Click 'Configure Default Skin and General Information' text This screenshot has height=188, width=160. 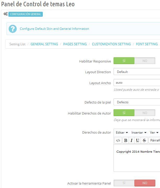coord(55,29)
